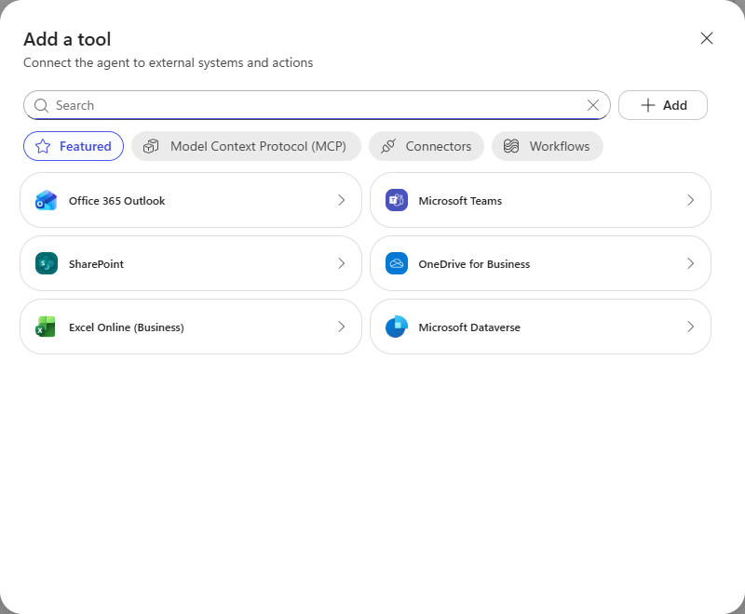This screenshot has width=745, height=614.
Task: Click the plus icon on Add
Action: point(647,105)
